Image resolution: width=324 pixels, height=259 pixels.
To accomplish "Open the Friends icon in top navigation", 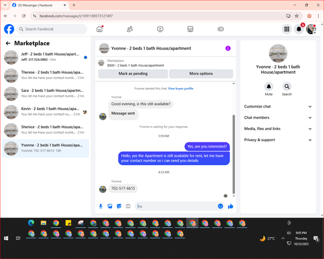I will tap(130, 29).
